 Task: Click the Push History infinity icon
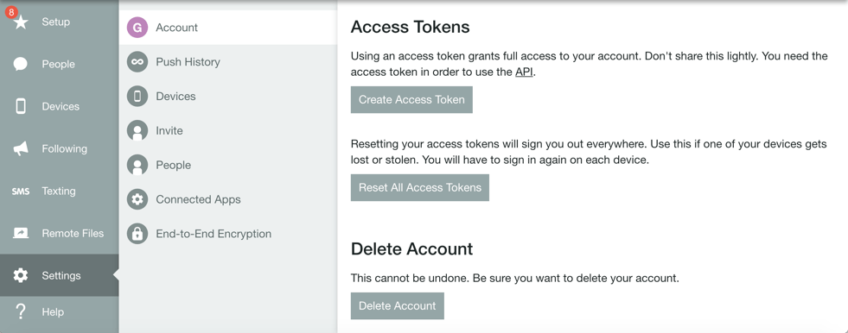137,62
